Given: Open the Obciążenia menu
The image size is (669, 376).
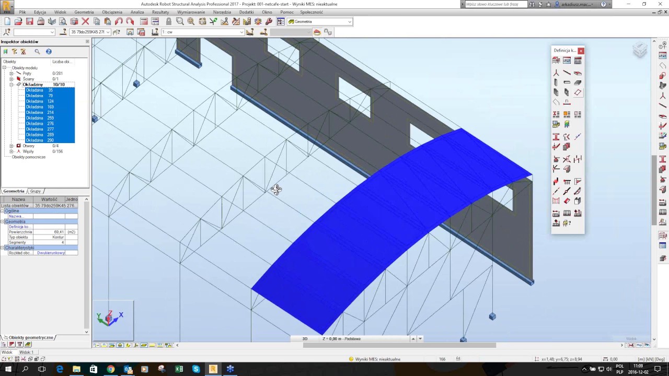Looking at the screenshot, I should pos(112,12).
